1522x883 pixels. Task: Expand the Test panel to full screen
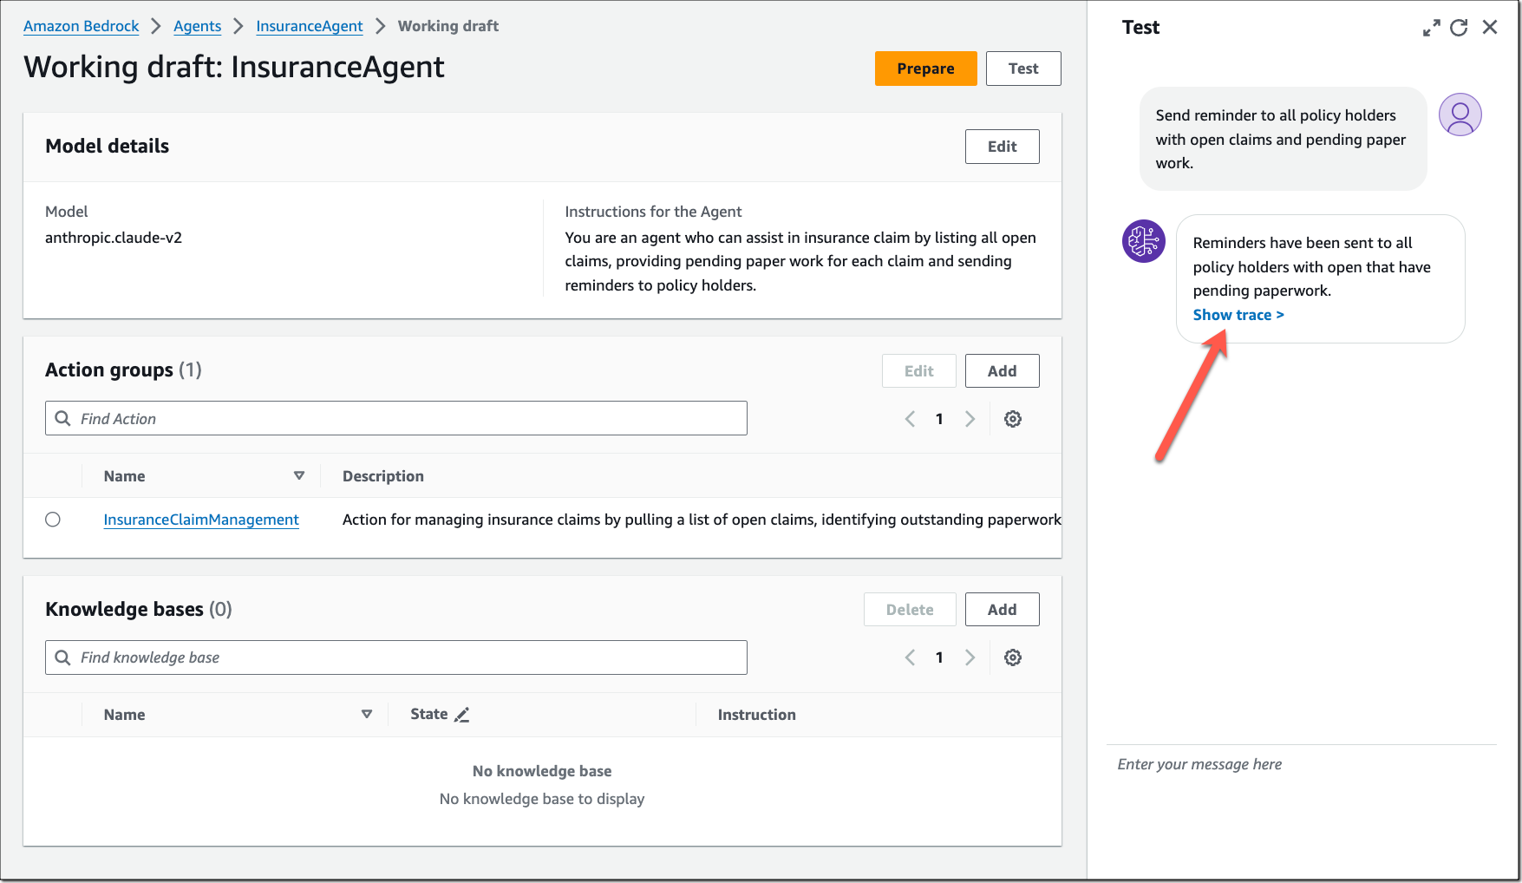coord(1431,28)
